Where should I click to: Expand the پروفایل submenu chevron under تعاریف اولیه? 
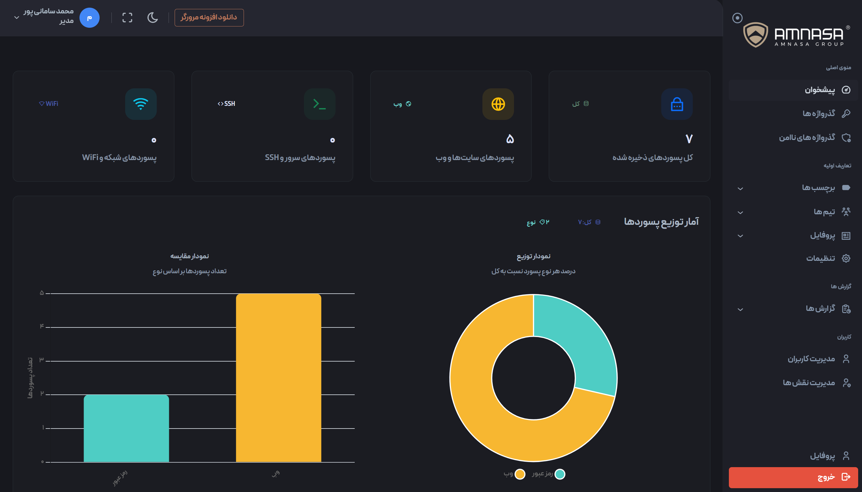(740, 236)
